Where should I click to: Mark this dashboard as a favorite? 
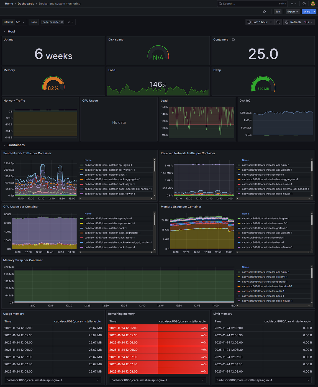264,12
